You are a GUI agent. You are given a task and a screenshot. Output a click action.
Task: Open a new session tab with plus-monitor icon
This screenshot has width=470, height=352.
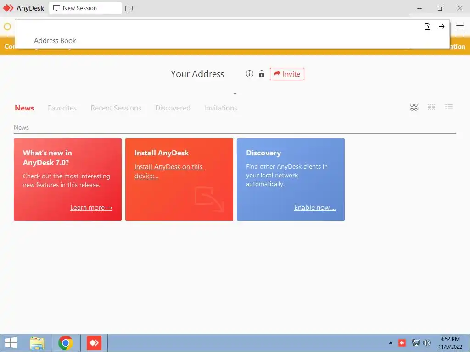coord(129,9)
